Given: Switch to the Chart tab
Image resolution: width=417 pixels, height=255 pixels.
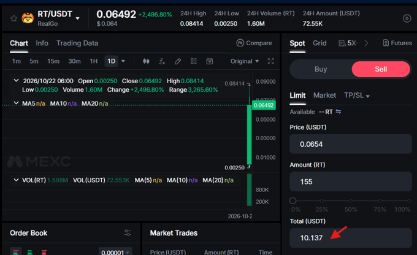Looking at the screenshot, I should pos(19,43).
